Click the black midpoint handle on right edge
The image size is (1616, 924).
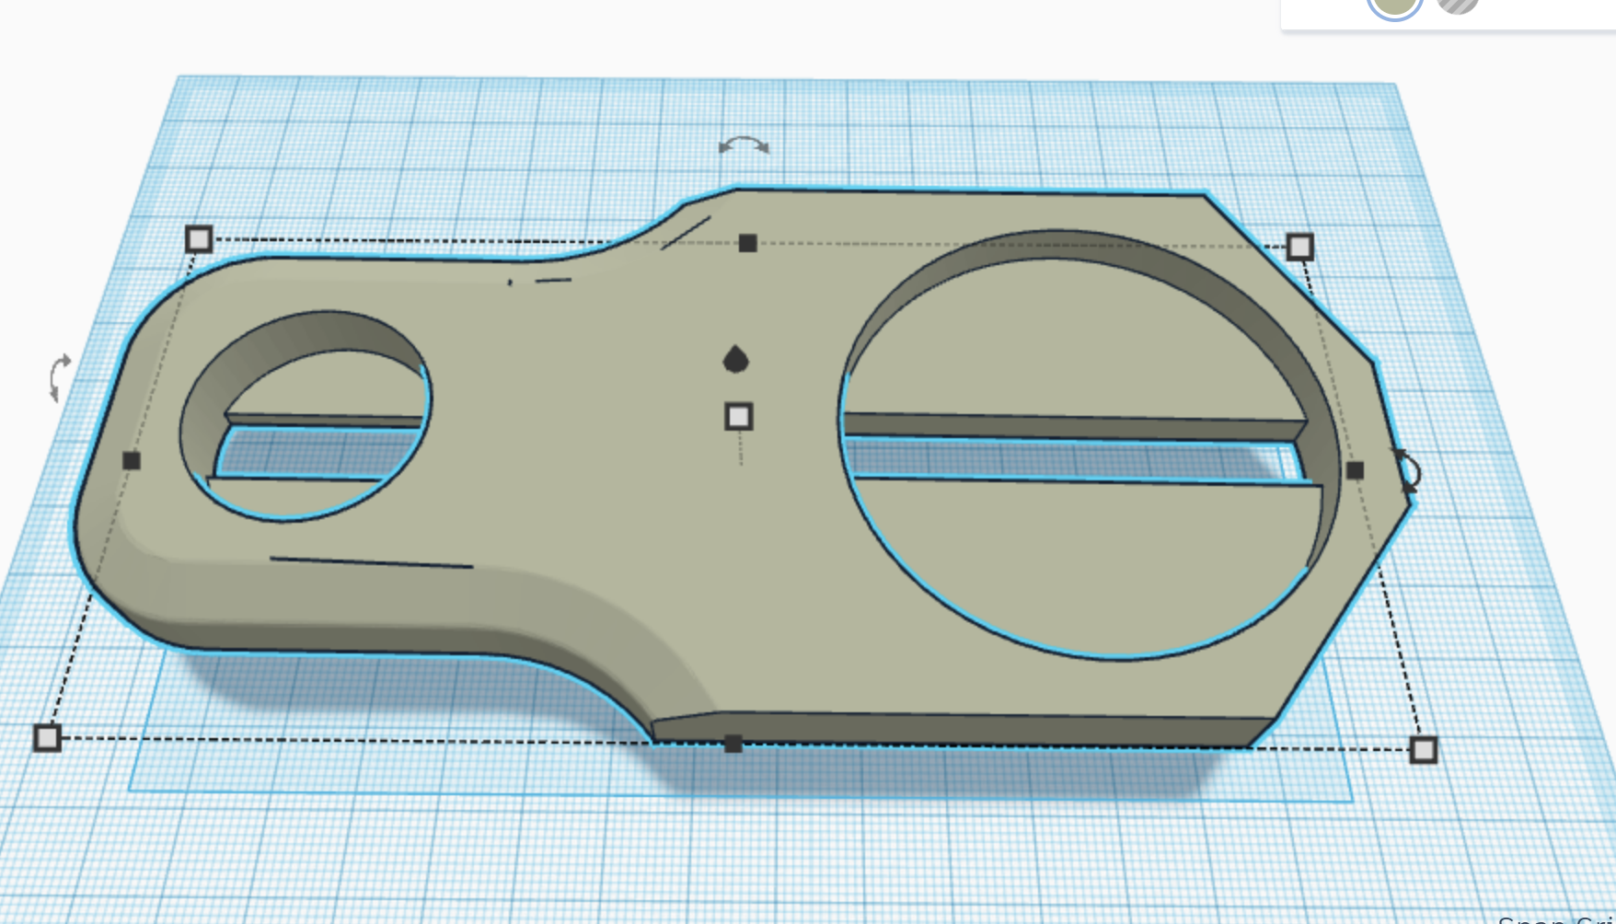point(1355,470)
